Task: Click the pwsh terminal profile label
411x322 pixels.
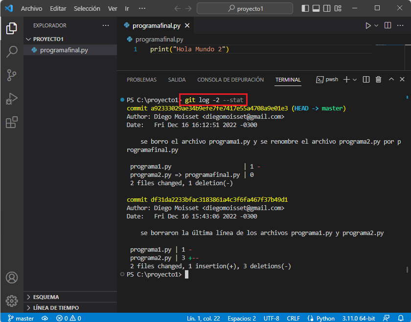Action: pyautogui.click(x=327, y=79)
